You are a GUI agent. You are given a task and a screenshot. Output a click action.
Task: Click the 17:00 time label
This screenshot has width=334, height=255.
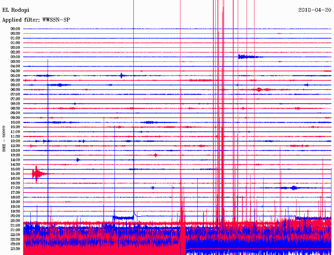[15, 188]
